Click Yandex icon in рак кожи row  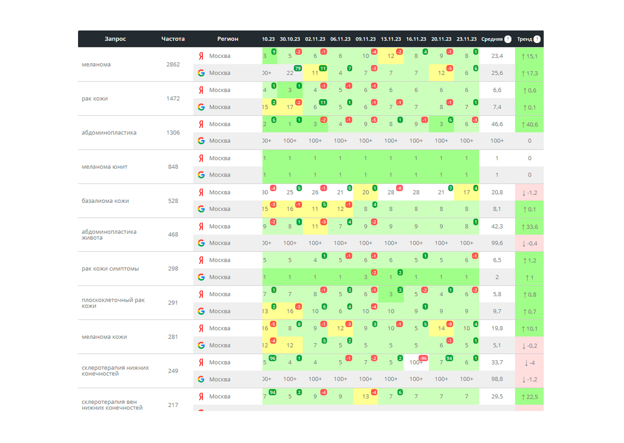point(201,90)
